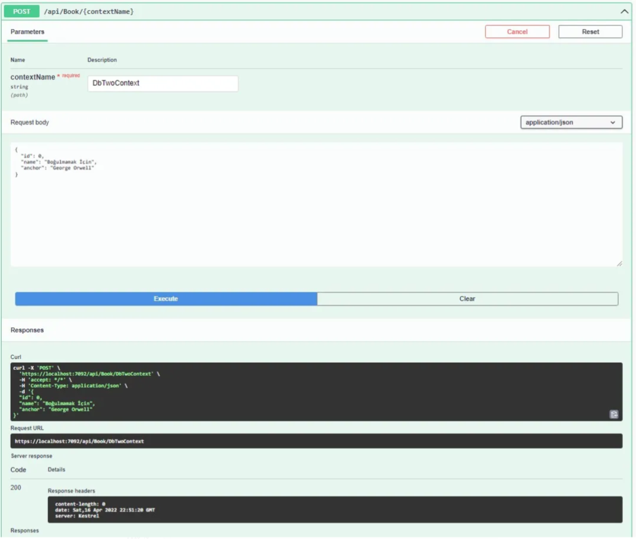
Task: Click the Clear button beside Execute
Action: tap(468, 299)
